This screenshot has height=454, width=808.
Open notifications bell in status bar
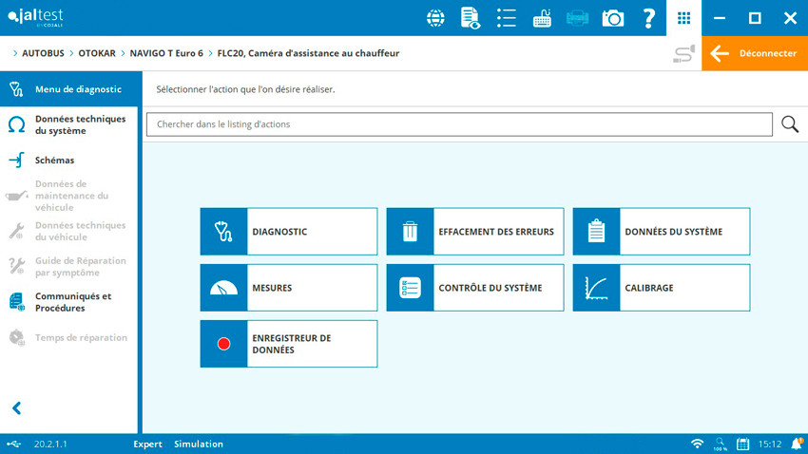(x=797, y=444)
